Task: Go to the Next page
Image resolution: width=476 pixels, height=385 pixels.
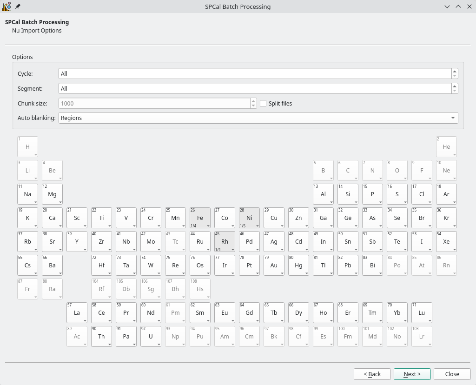Action: (x=412, y=374)
